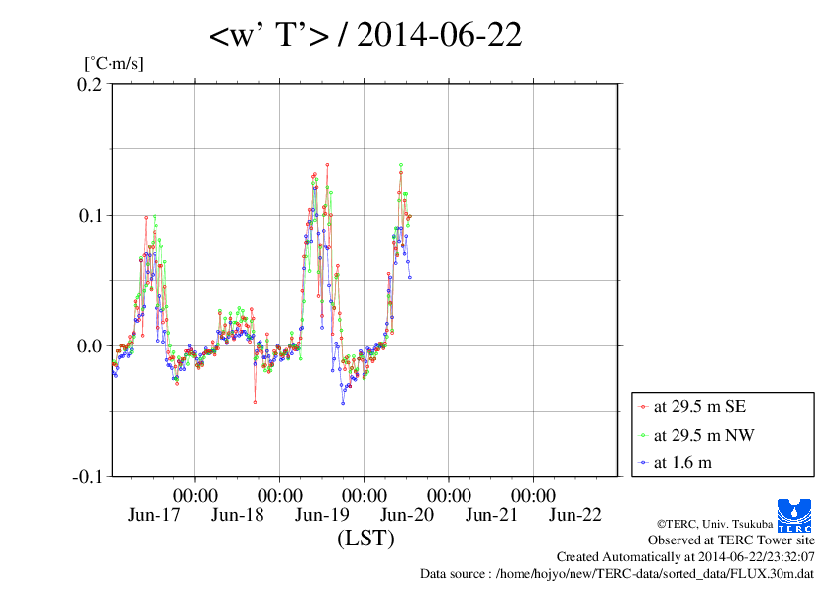Viewport: 834px width, 589px height.
Task: Click the blue legend marker for 1.6 m
Action: point(643,463)
